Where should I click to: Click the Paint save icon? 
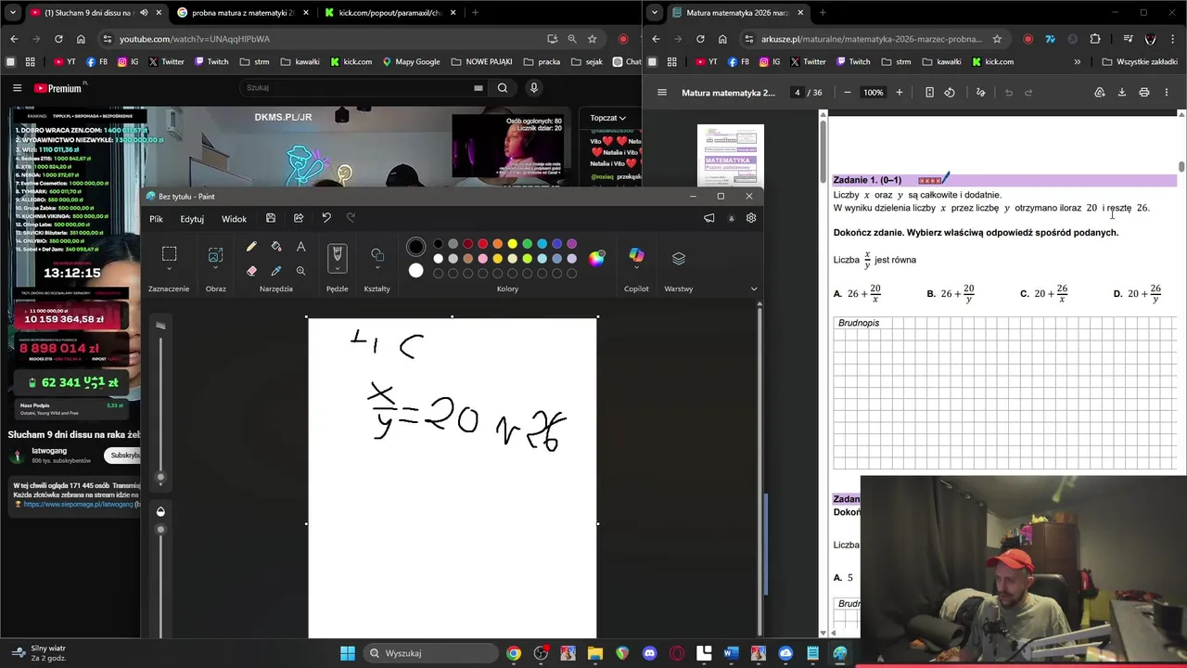[x=271, y=218]
